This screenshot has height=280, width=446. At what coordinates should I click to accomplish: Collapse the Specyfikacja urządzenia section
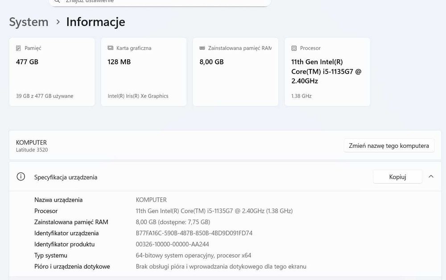(431, 176)
